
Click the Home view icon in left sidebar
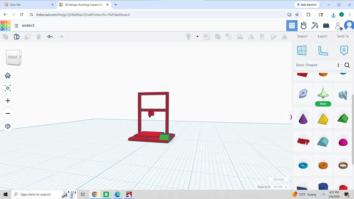click(8, 75)
